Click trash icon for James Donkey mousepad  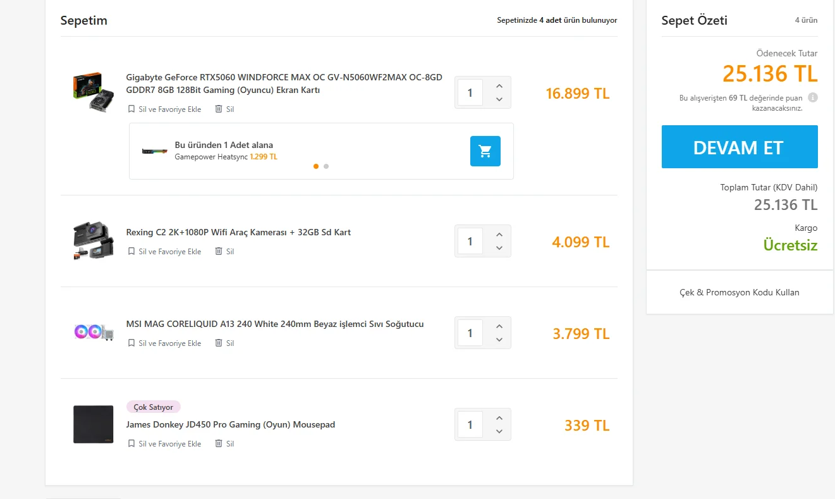coord(219,443)
